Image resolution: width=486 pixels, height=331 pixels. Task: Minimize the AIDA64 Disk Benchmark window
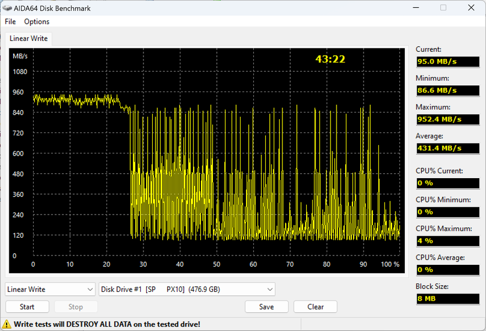[x=416, y=7]
